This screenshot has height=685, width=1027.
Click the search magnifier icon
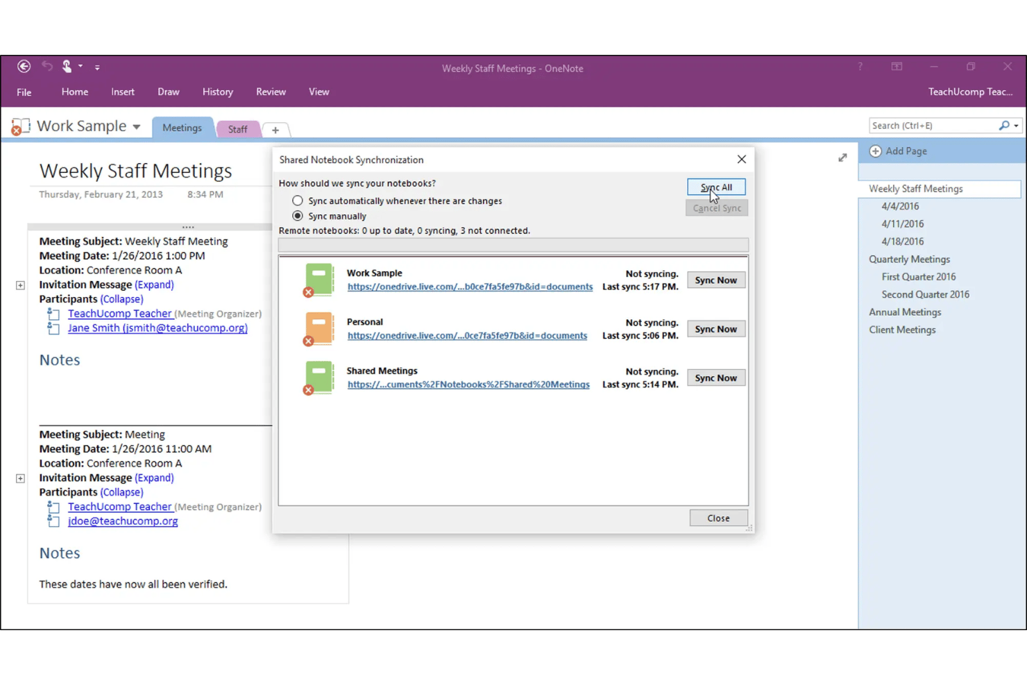1004,126
